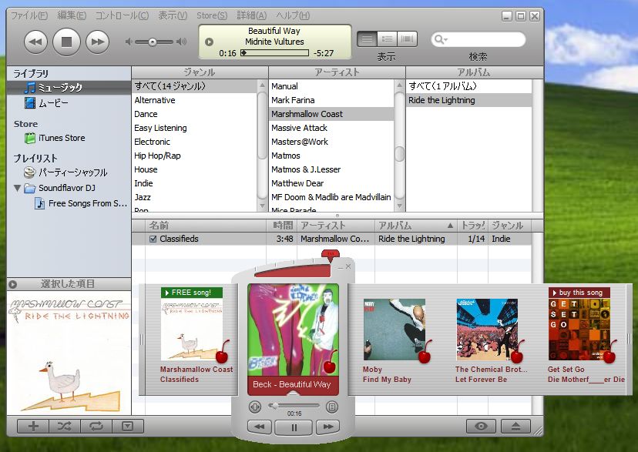Toggle repeat at the bottom bar

(96, 426)
